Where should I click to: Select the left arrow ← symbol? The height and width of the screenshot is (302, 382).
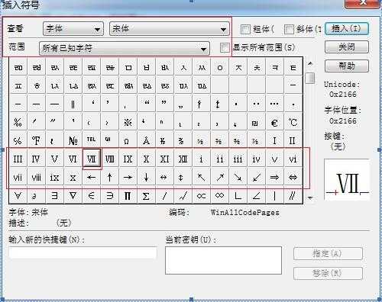tap(91, 178)
